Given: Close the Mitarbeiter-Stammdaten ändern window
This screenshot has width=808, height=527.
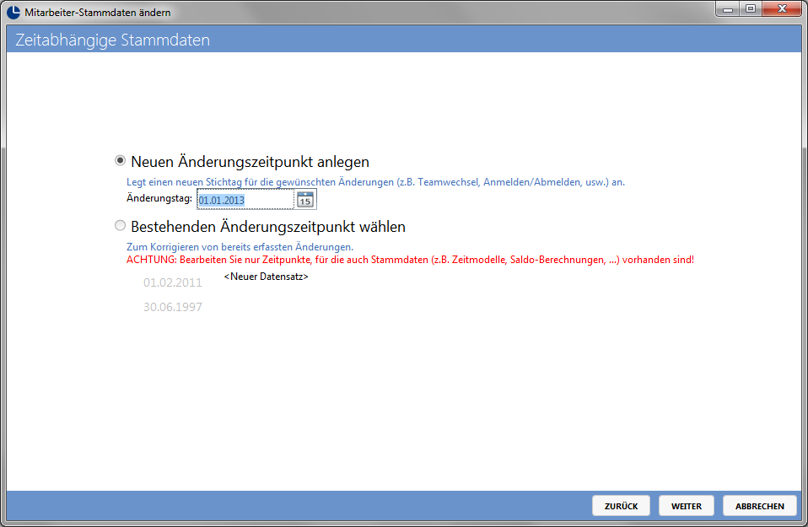Looking at the screenshot, I should pos(782,9).
